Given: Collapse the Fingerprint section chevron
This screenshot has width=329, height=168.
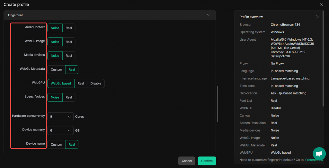Looking at the screenshot, I should (208, 15).
